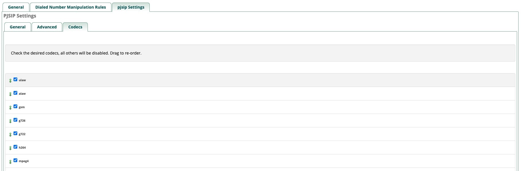Click the reorder arrow icon beside gsm
This screenshot has height=171, width=522.
point(10,108)
